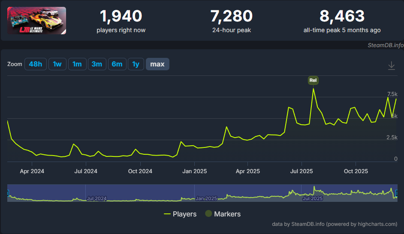Click the 8,463 all-time peak value

342,17
